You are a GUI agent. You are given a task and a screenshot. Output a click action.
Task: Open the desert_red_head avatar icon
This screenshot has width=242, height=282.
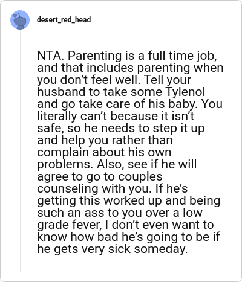20,20
